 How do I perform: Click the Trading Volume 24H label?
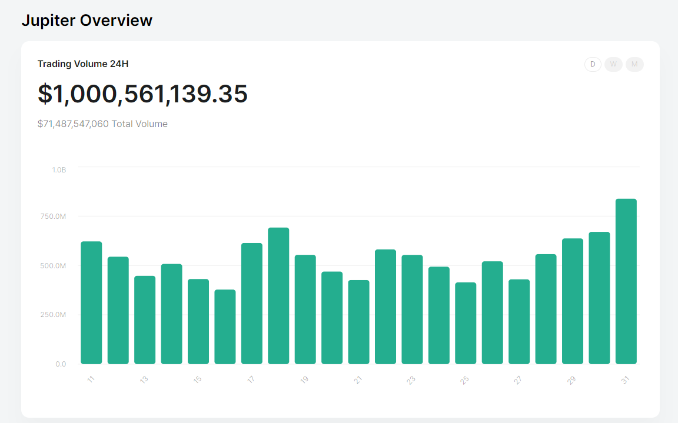(x=83, y=64)
